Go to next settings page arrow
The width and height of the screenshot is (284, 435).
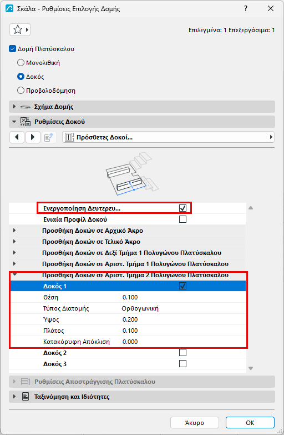[33, 137]
